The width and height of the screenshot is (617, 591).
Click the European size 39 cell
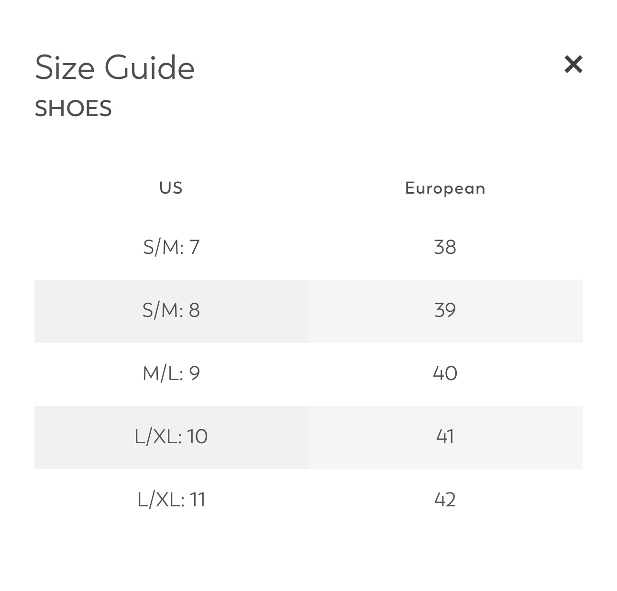click(x=445, y=311)
